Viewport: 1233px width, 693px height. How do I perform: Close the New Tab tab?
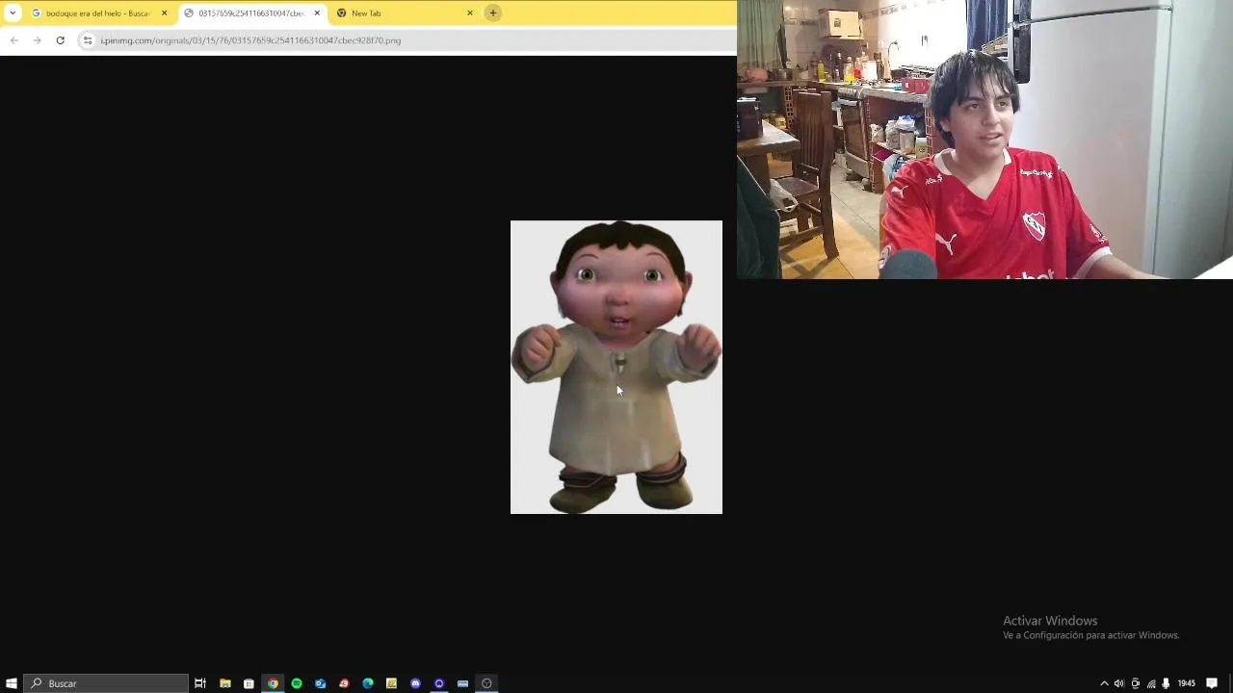(x=470, y=13)
